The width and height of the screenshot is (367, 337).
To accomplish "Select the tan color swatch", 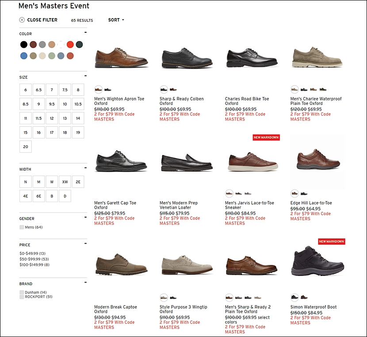I will point(51,45).
